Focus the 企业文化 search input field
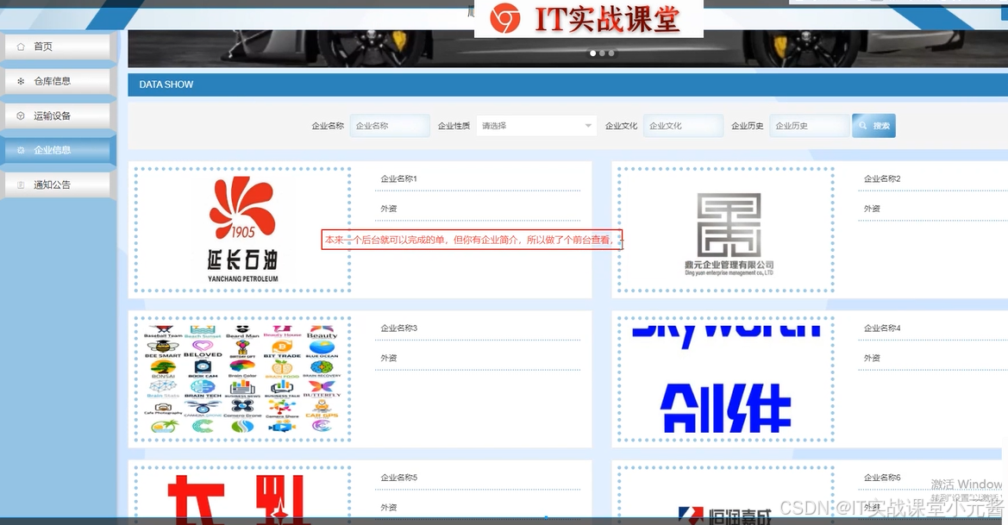 pos(683,126)
